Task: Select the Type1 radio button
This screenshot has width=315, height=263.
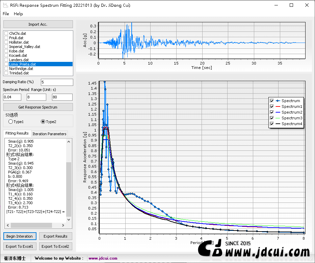Action: tap(11, 122)
